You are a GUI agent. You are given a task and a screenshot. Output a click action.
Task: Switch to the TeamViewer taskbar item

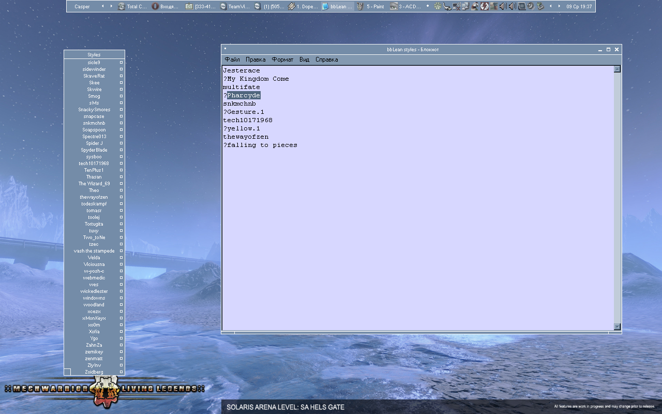pos(234,7)
